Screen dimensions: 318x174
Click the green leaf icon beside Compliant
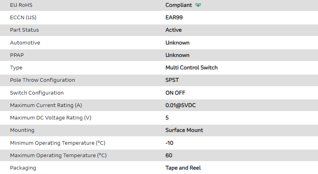198,5
